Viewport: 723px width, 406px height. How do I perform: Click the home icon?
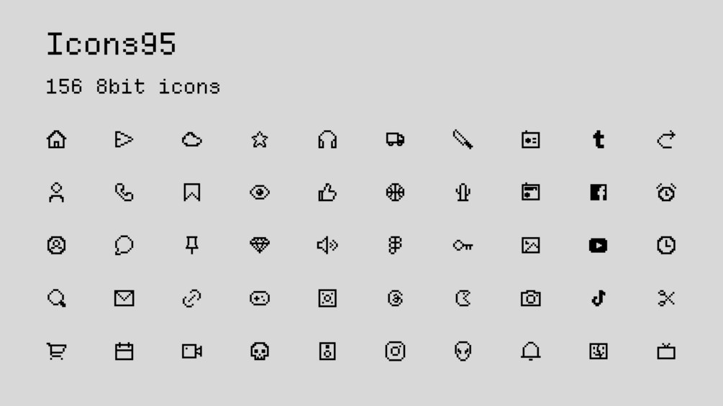click(x=56, y=139)
